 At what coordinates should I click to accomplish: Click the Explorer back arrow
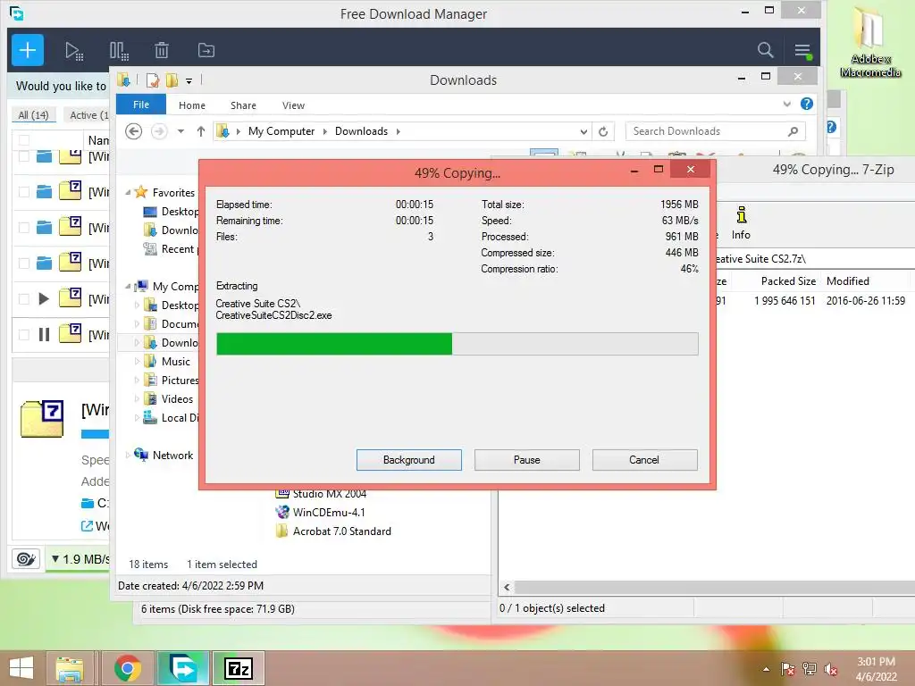134,131
